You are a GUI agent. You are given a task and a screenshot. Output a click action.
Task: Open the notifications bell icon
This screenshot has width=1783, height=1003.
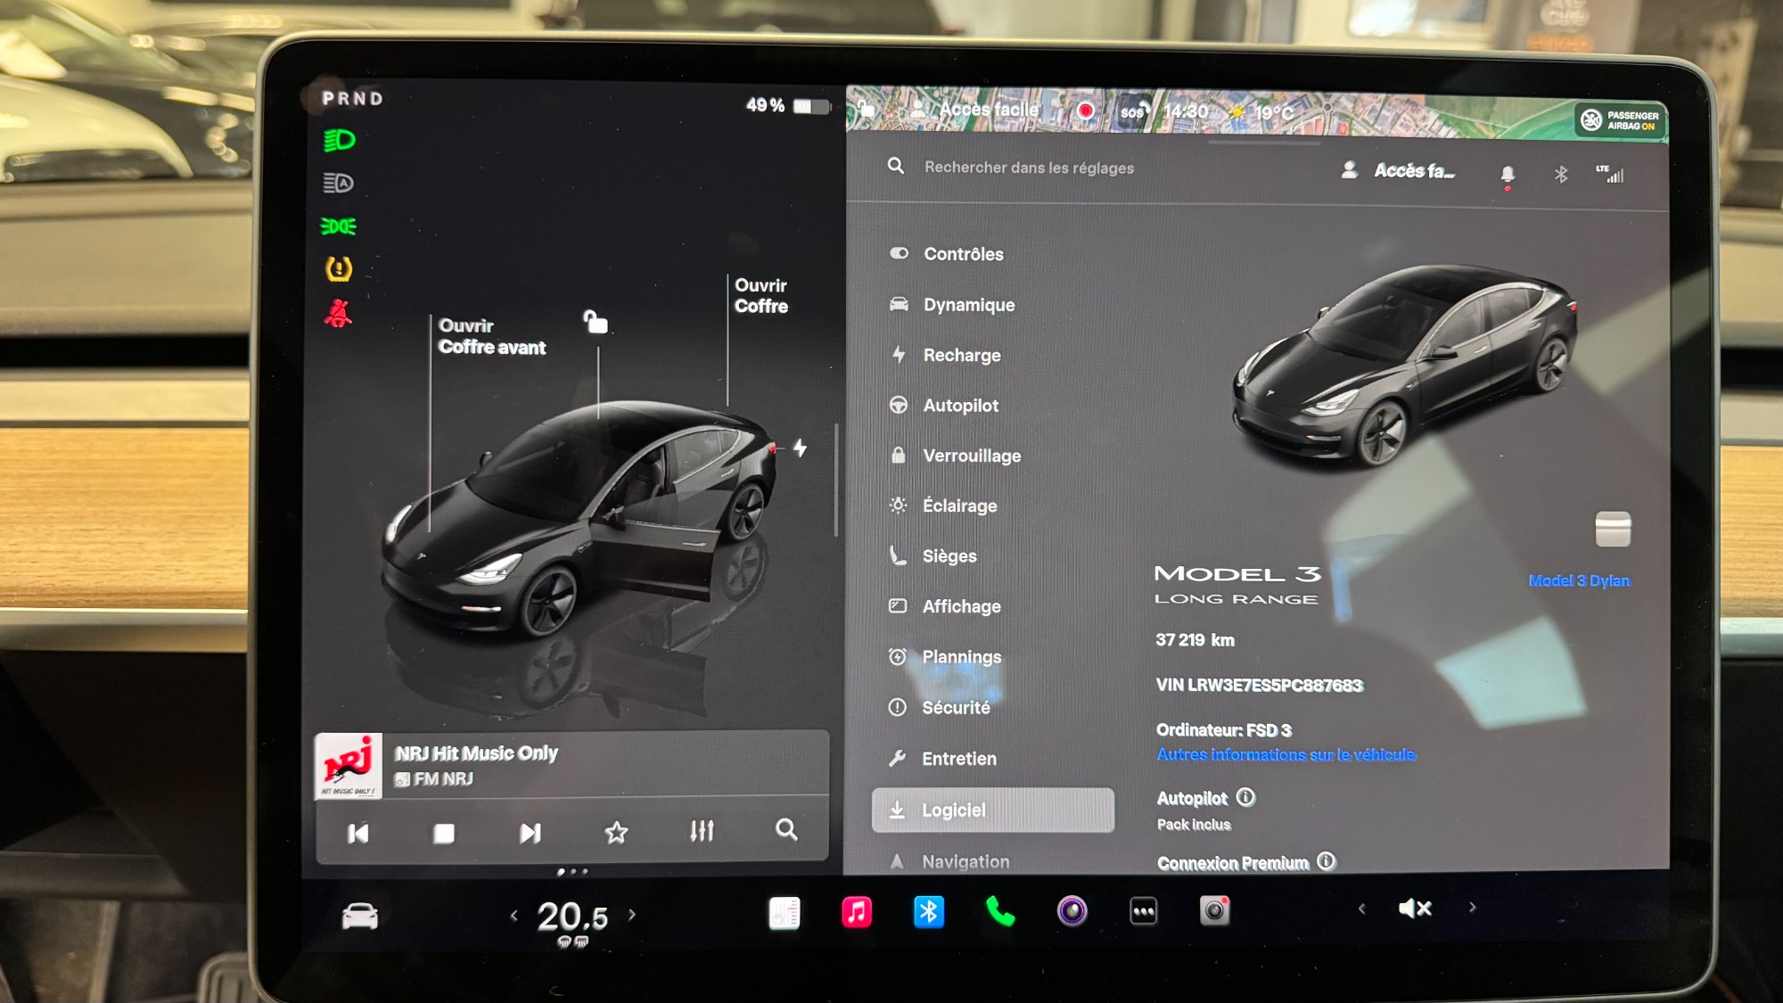[1508, 174]
